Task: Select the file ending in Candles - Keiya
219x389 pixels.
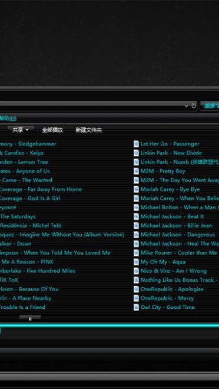Action: pyautogui.click(x=22, y=153)
